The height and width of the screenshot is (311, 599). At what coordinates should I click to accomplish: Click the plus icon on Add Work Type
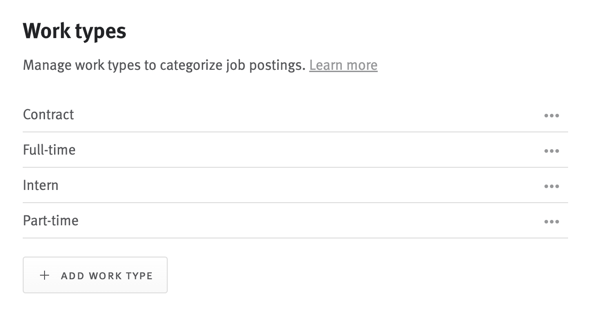pyautogui.click(x=45, y=275)
